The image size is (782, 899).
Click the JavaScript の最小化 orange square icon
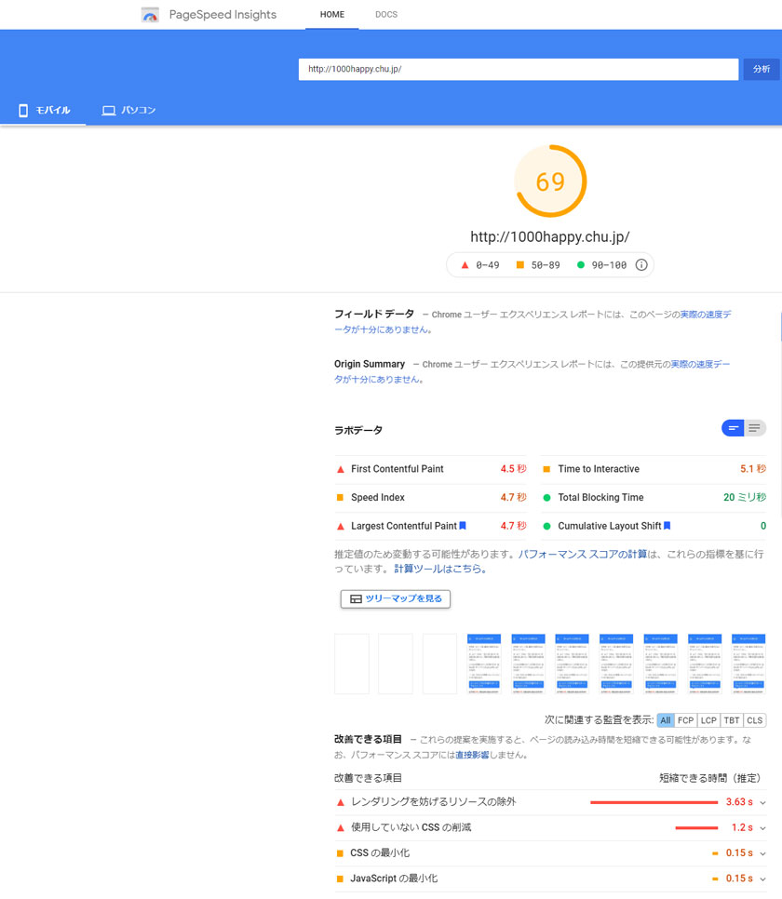pos(340,879)
